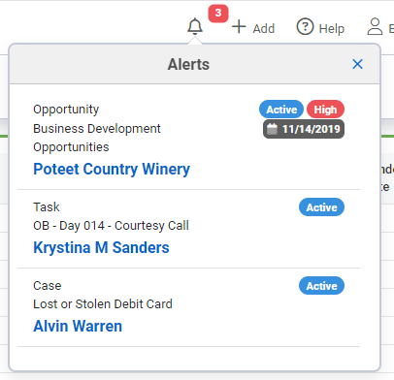Click the Active badge on the Case alert
Screen dimensions: 394x380
tap(321, 286)
